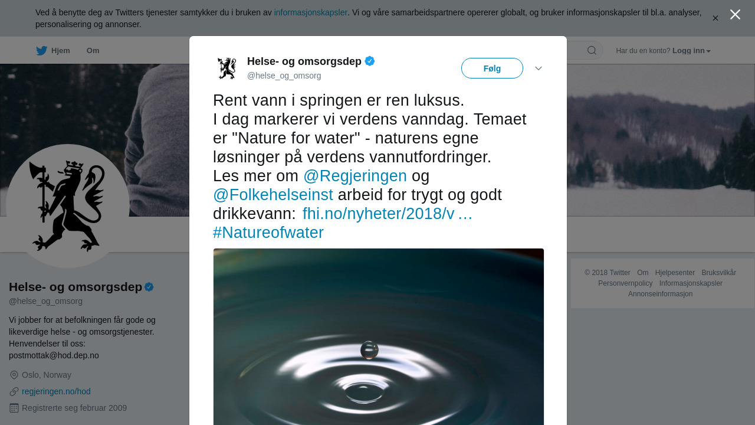Image resolution: width=755 pixels, height=425 pixels.
Task: Click the verified badge in tweet header
Action: point(370,61)
